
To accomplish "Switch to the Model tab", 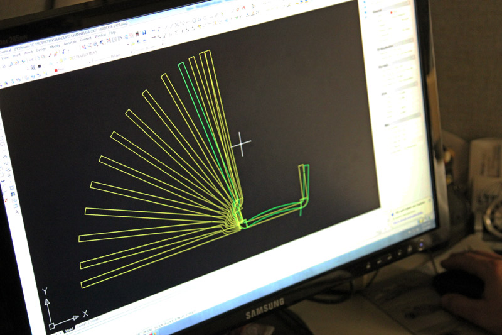I will tap(69, 330).
